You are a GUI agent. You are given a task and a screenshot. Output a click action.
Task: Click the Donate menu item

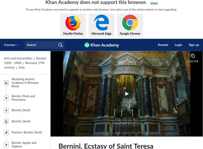pyautogui.click(x=163, y=45)
